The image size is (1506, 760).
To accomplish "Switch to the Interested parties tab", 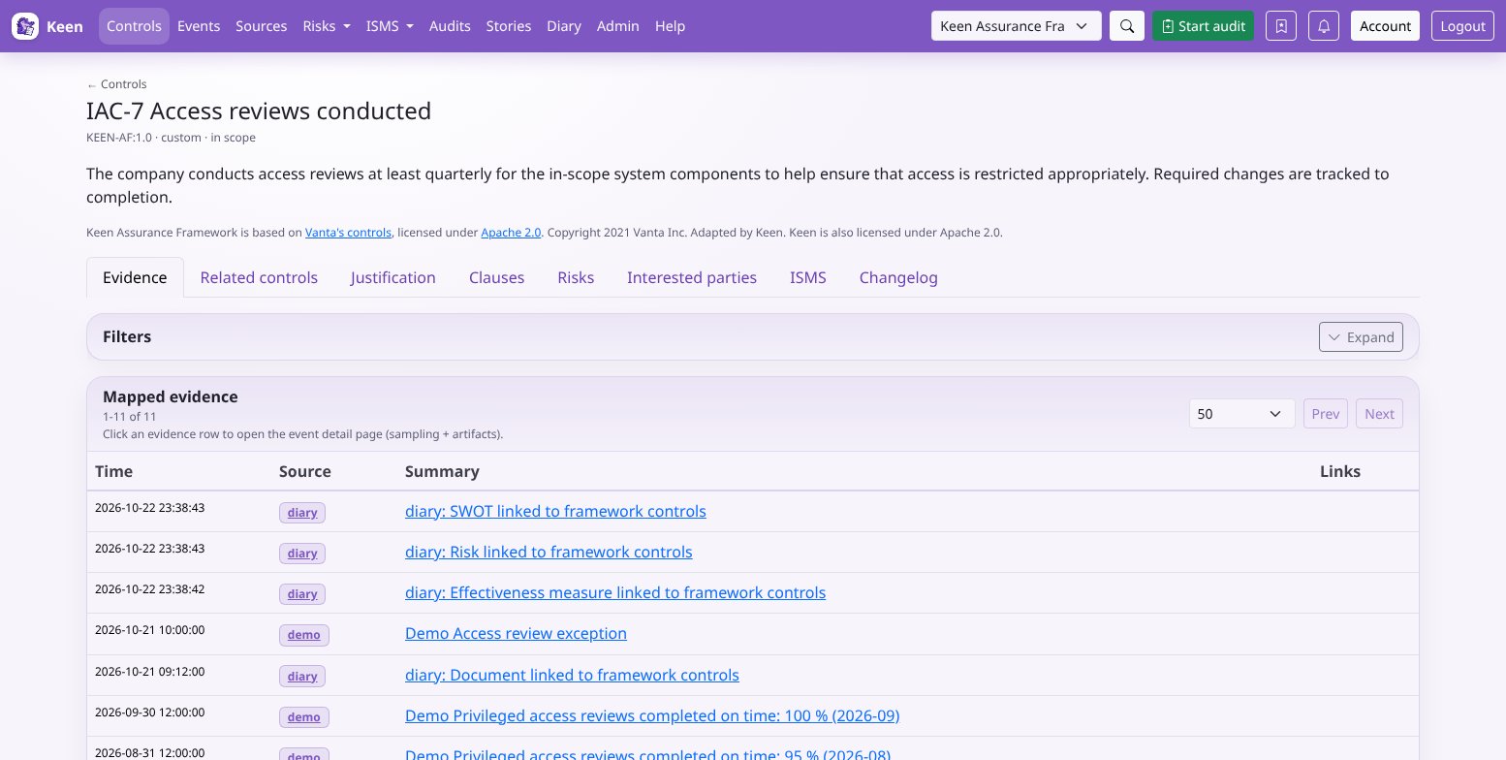I will click(x=692, y=277).
